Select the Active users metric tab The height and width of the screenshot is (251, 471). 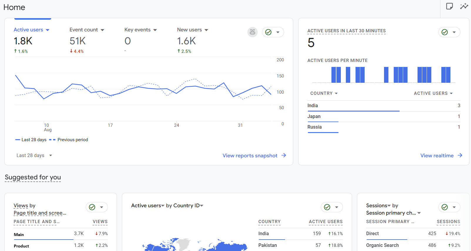tap(29, 30)
